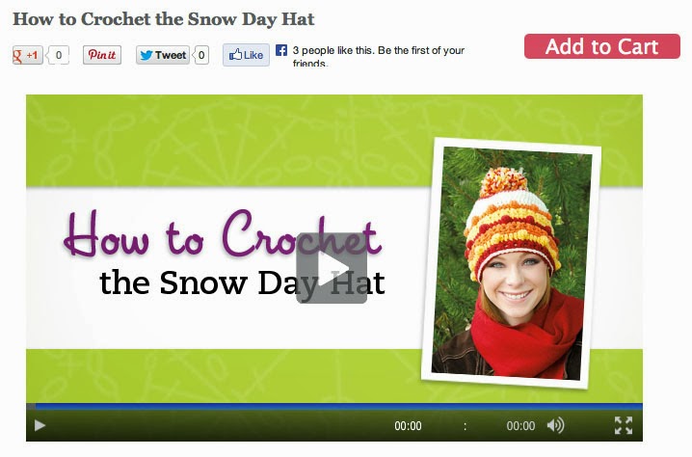Add the Snow Day Hat to cart
The image size is (692, 457).
coord(602,46)
